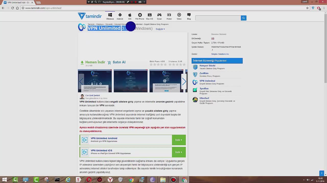Click the Windows breadcrumb link

tap(100, 24)
